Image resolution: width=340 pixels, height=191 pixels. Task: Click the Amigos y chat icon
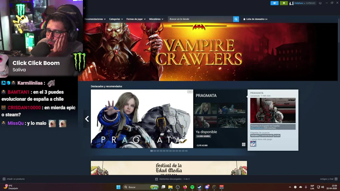[x=336, y=179]
